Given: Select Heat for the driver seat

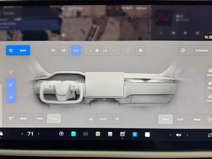Looking at the screenshot, I should [40, 119].
